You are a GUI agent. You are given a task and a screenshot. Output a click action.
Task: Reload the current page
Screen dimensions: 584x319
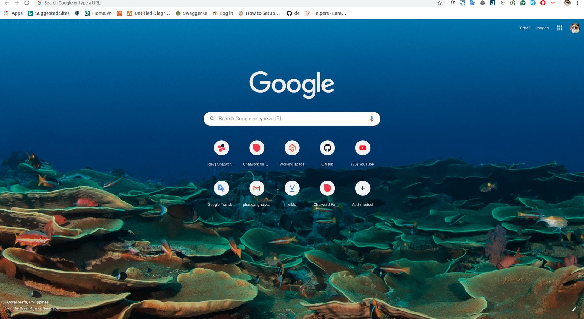[27, 3]
